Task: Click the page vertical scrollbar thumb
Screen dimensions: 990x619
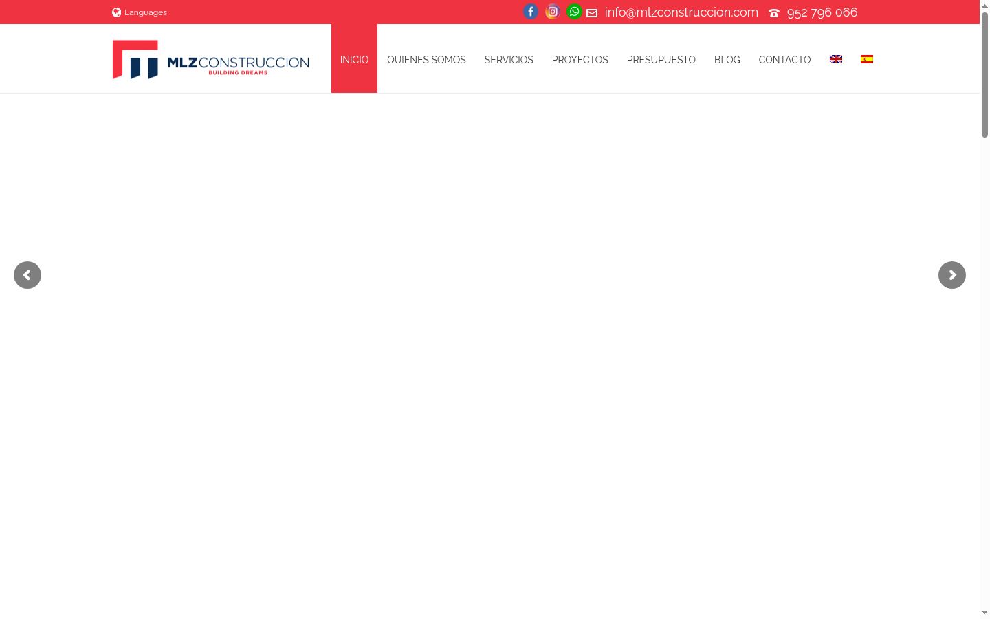Action: pos(984,74)
